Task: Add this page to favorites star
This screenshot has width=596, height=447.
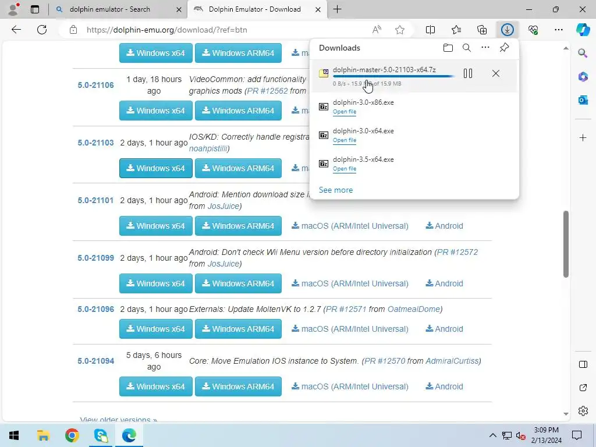Action: [400, 30]
